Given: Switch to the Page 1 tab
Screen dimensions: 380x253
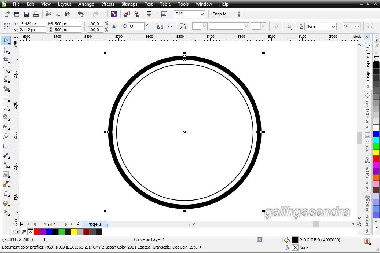Looking at the screenshot, I should click(x=94, y=224).
